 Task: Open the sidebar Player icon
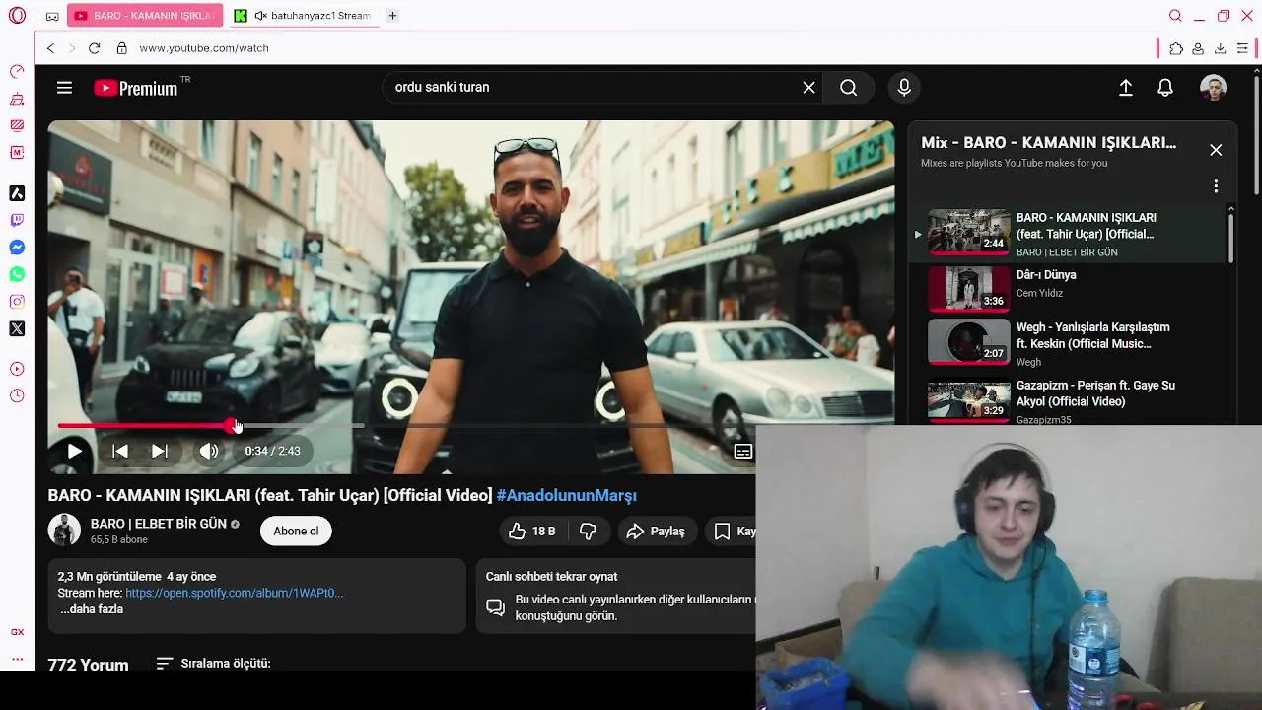[x=17, y=369]
